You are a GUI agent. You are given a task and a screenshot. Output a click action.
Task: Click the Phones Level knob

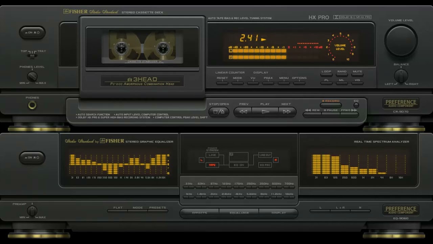click(32, 77)
